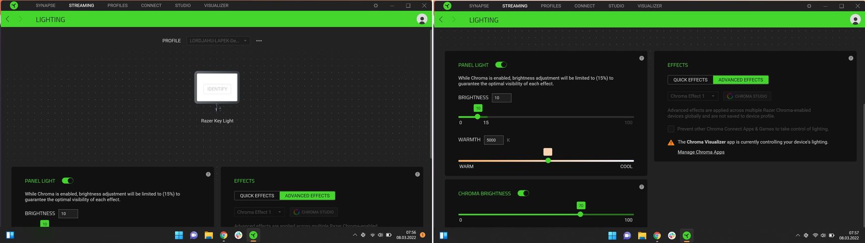Click the Razer logo in the left window
This screenshot has width=865, height=243.
(14, 6)
